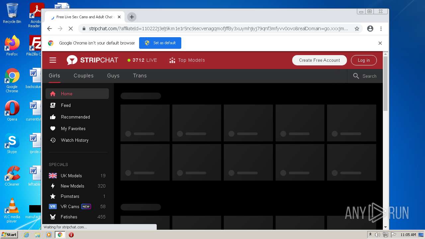The width and height of the screenshot is (425, 239).
Task: Close the Free Live Sex Cams tab
Action: click(x=119, y=17)
